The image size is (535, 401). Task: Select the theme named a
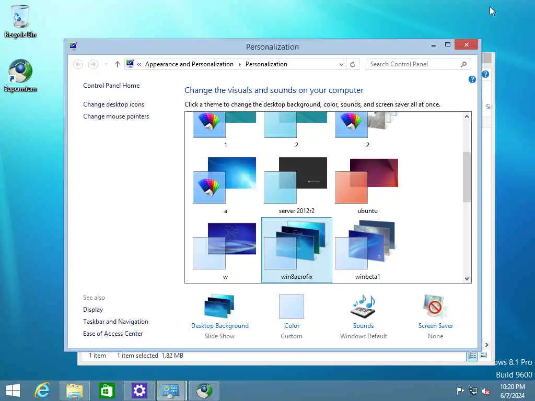click(225, 184)
